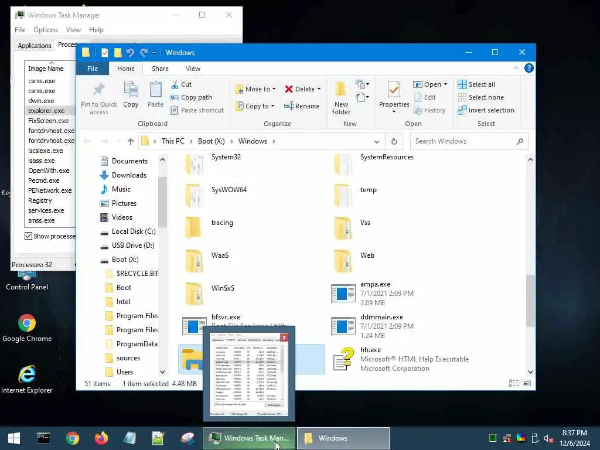The height and width of the screenshot is (450, 600).
Task: Click the Copy ribbon icon
Action: click(131, 89)
